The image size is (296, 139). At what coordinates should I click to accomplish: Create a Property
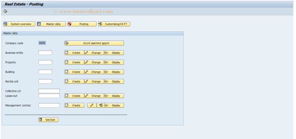coord(74,62)
